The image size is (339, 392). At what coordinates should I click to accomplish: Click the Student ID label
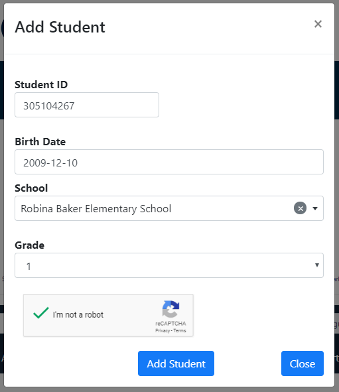pos(41,85)
